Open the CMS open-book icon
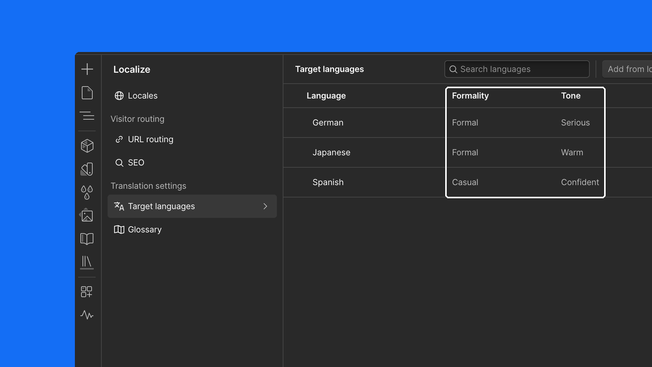652x367 pixels. pos(87,239)
